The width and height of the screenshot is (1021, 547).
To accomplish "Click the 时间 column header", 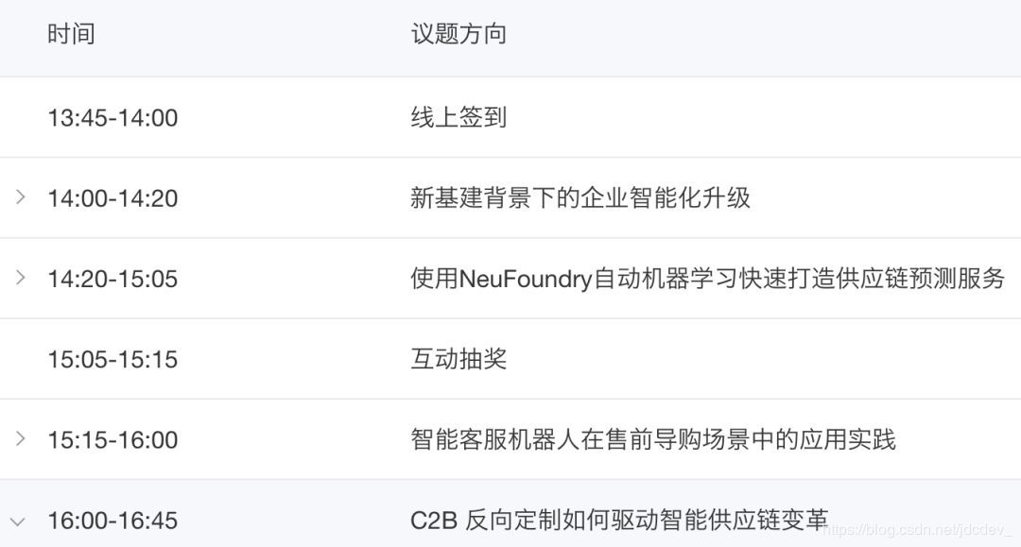I will click(71, 34).
